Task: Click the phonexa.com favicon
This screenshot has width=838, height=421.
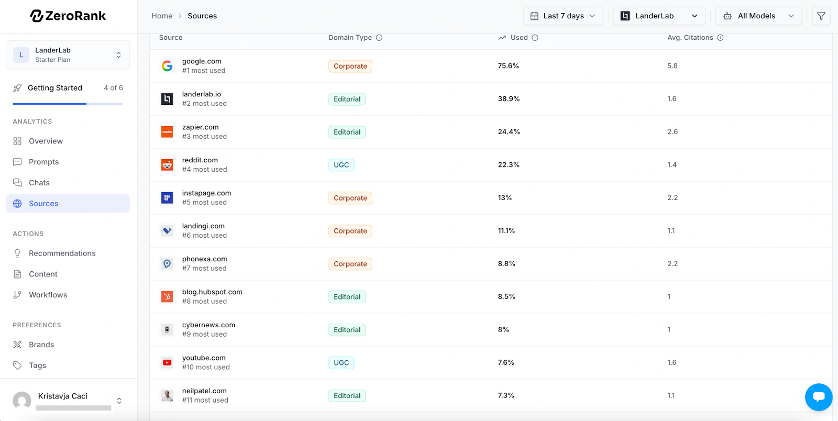Action: pos(167,264)
